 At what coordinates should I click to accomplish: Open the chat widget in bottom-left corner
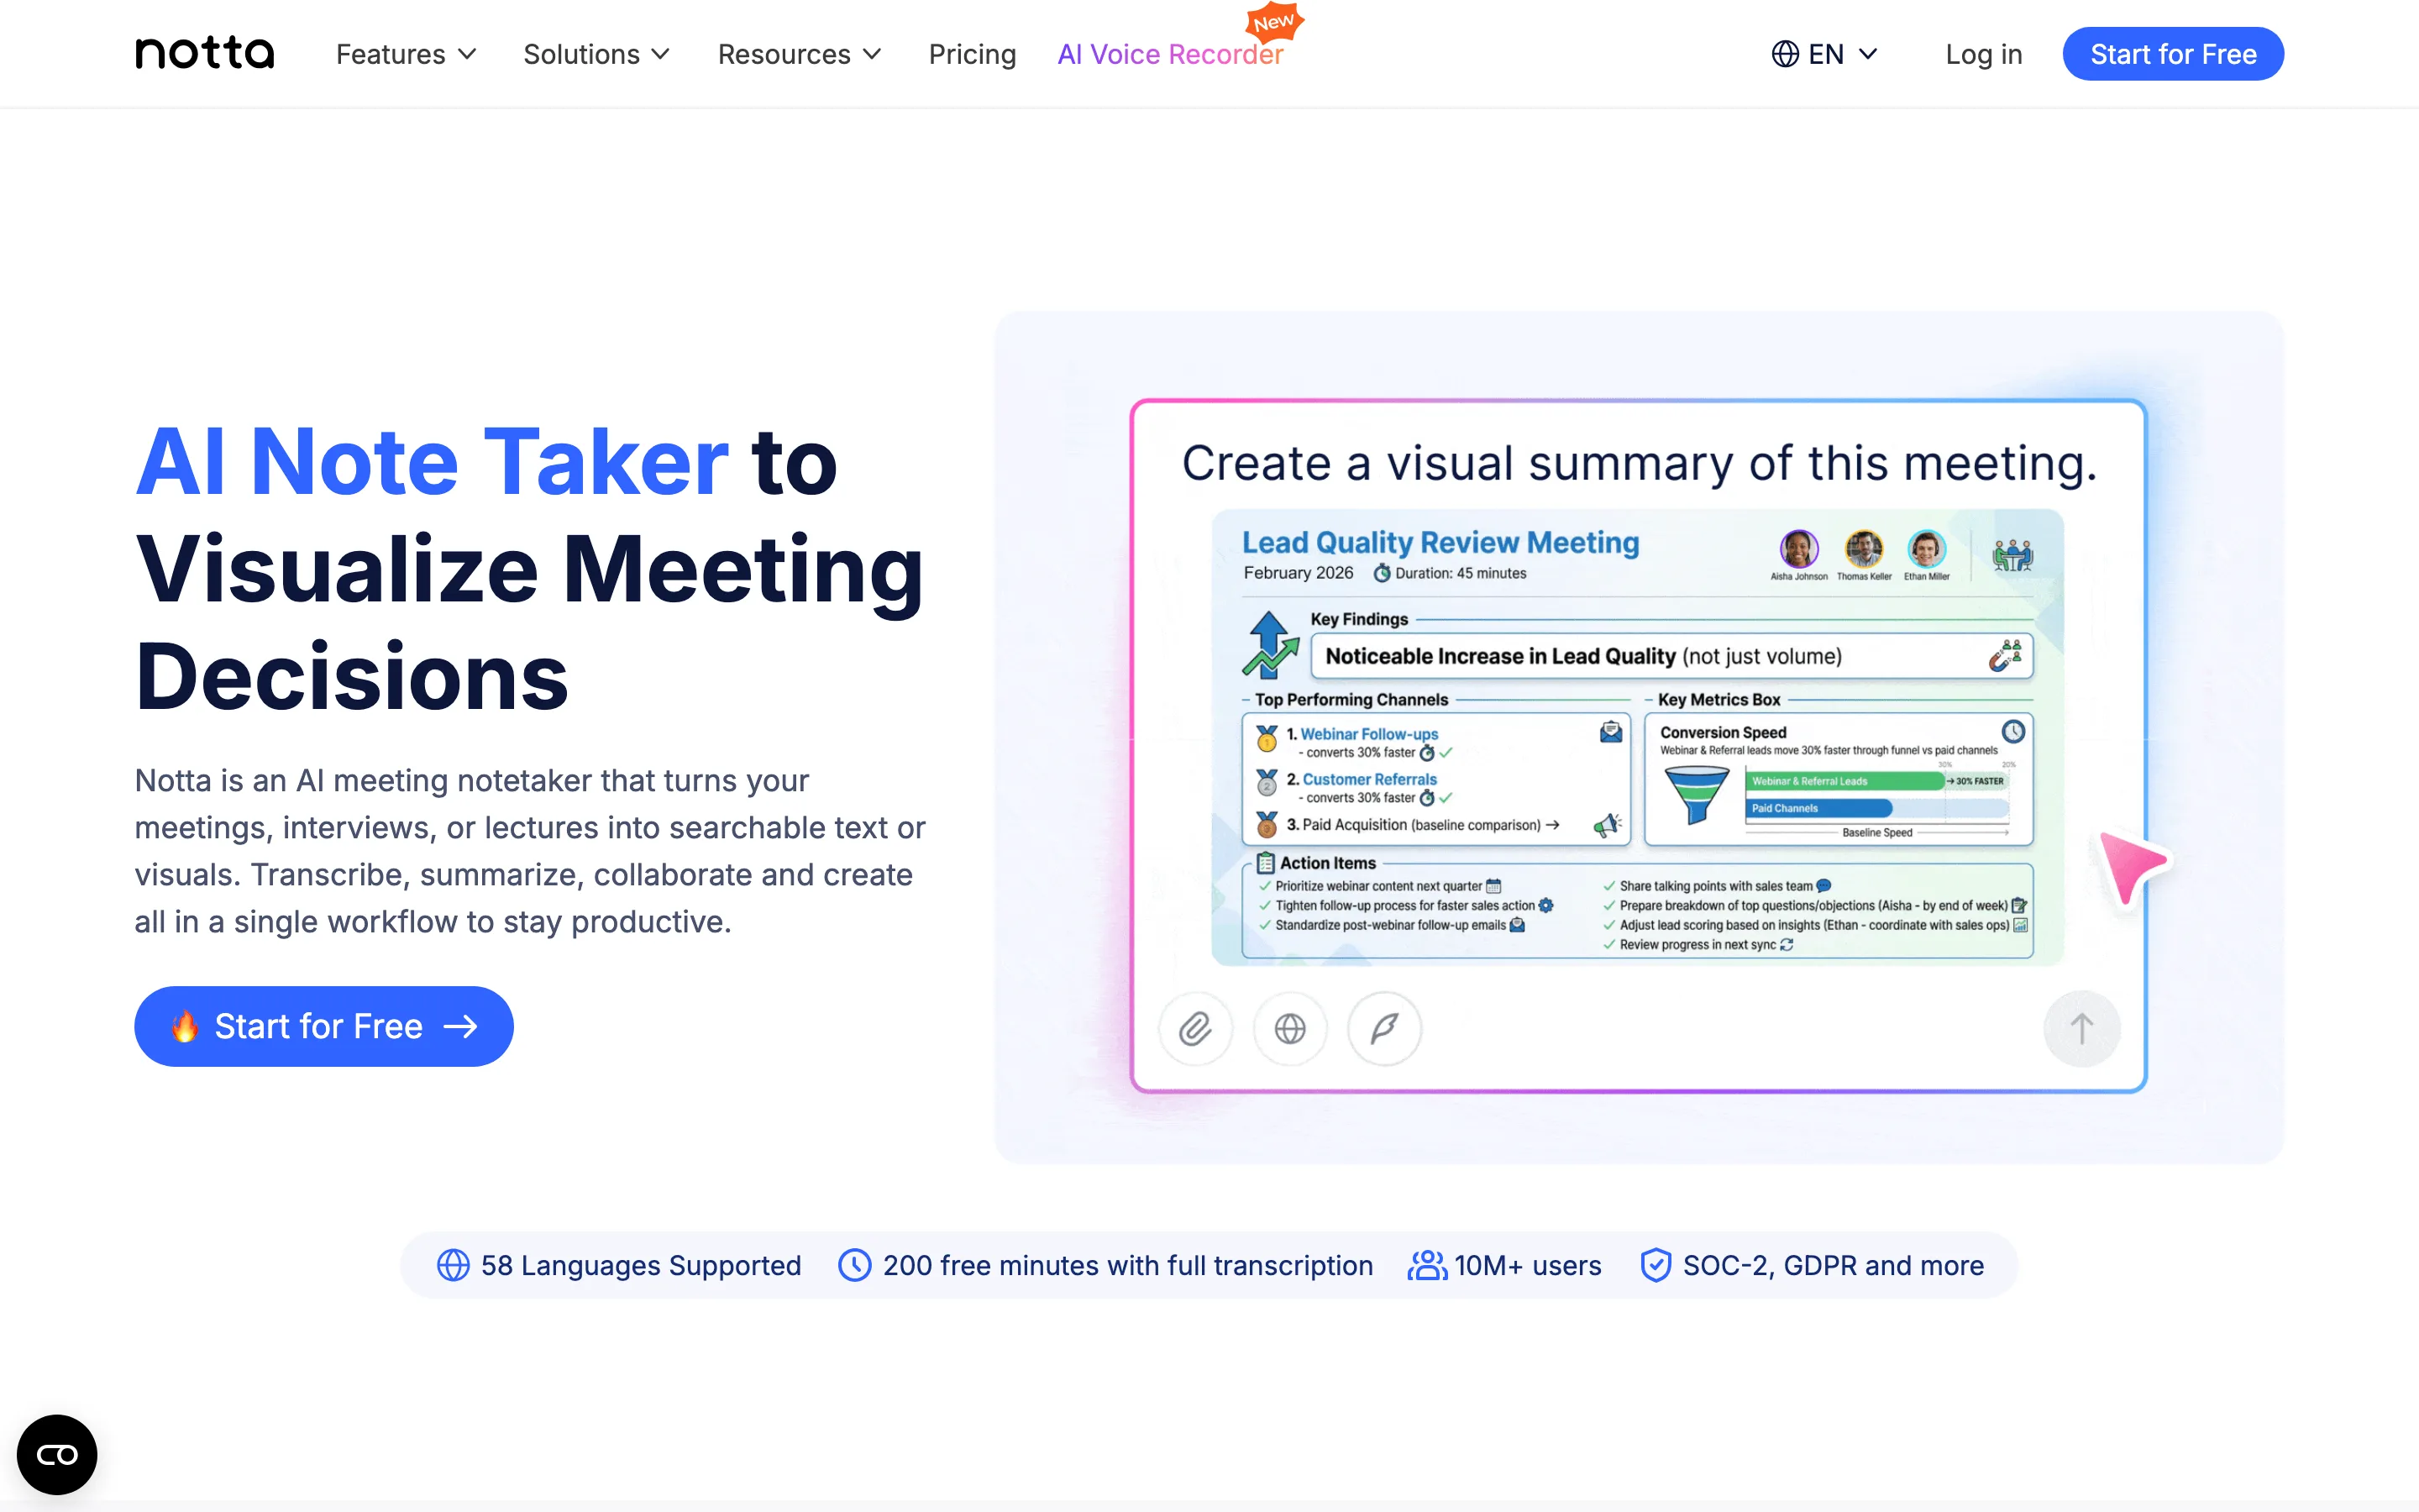[57, 1454]
